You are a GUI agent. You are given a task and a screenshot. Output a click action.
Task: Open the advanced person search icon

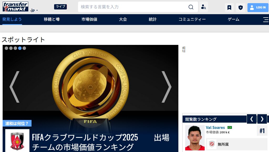click(204, 7)
